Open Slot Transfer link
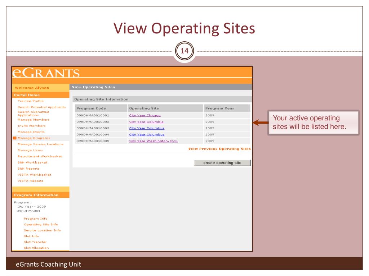369x276 pixels. [x=35, y=242]
